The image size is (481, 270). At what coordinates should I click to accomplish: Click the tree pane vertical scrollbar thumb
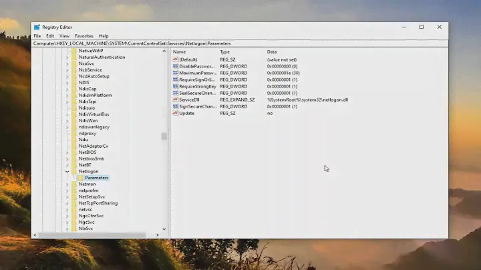pos(164,136)
